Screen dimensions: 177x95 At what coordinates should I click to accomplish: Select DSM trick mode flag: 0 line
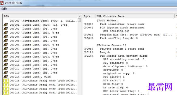(121, 91)
